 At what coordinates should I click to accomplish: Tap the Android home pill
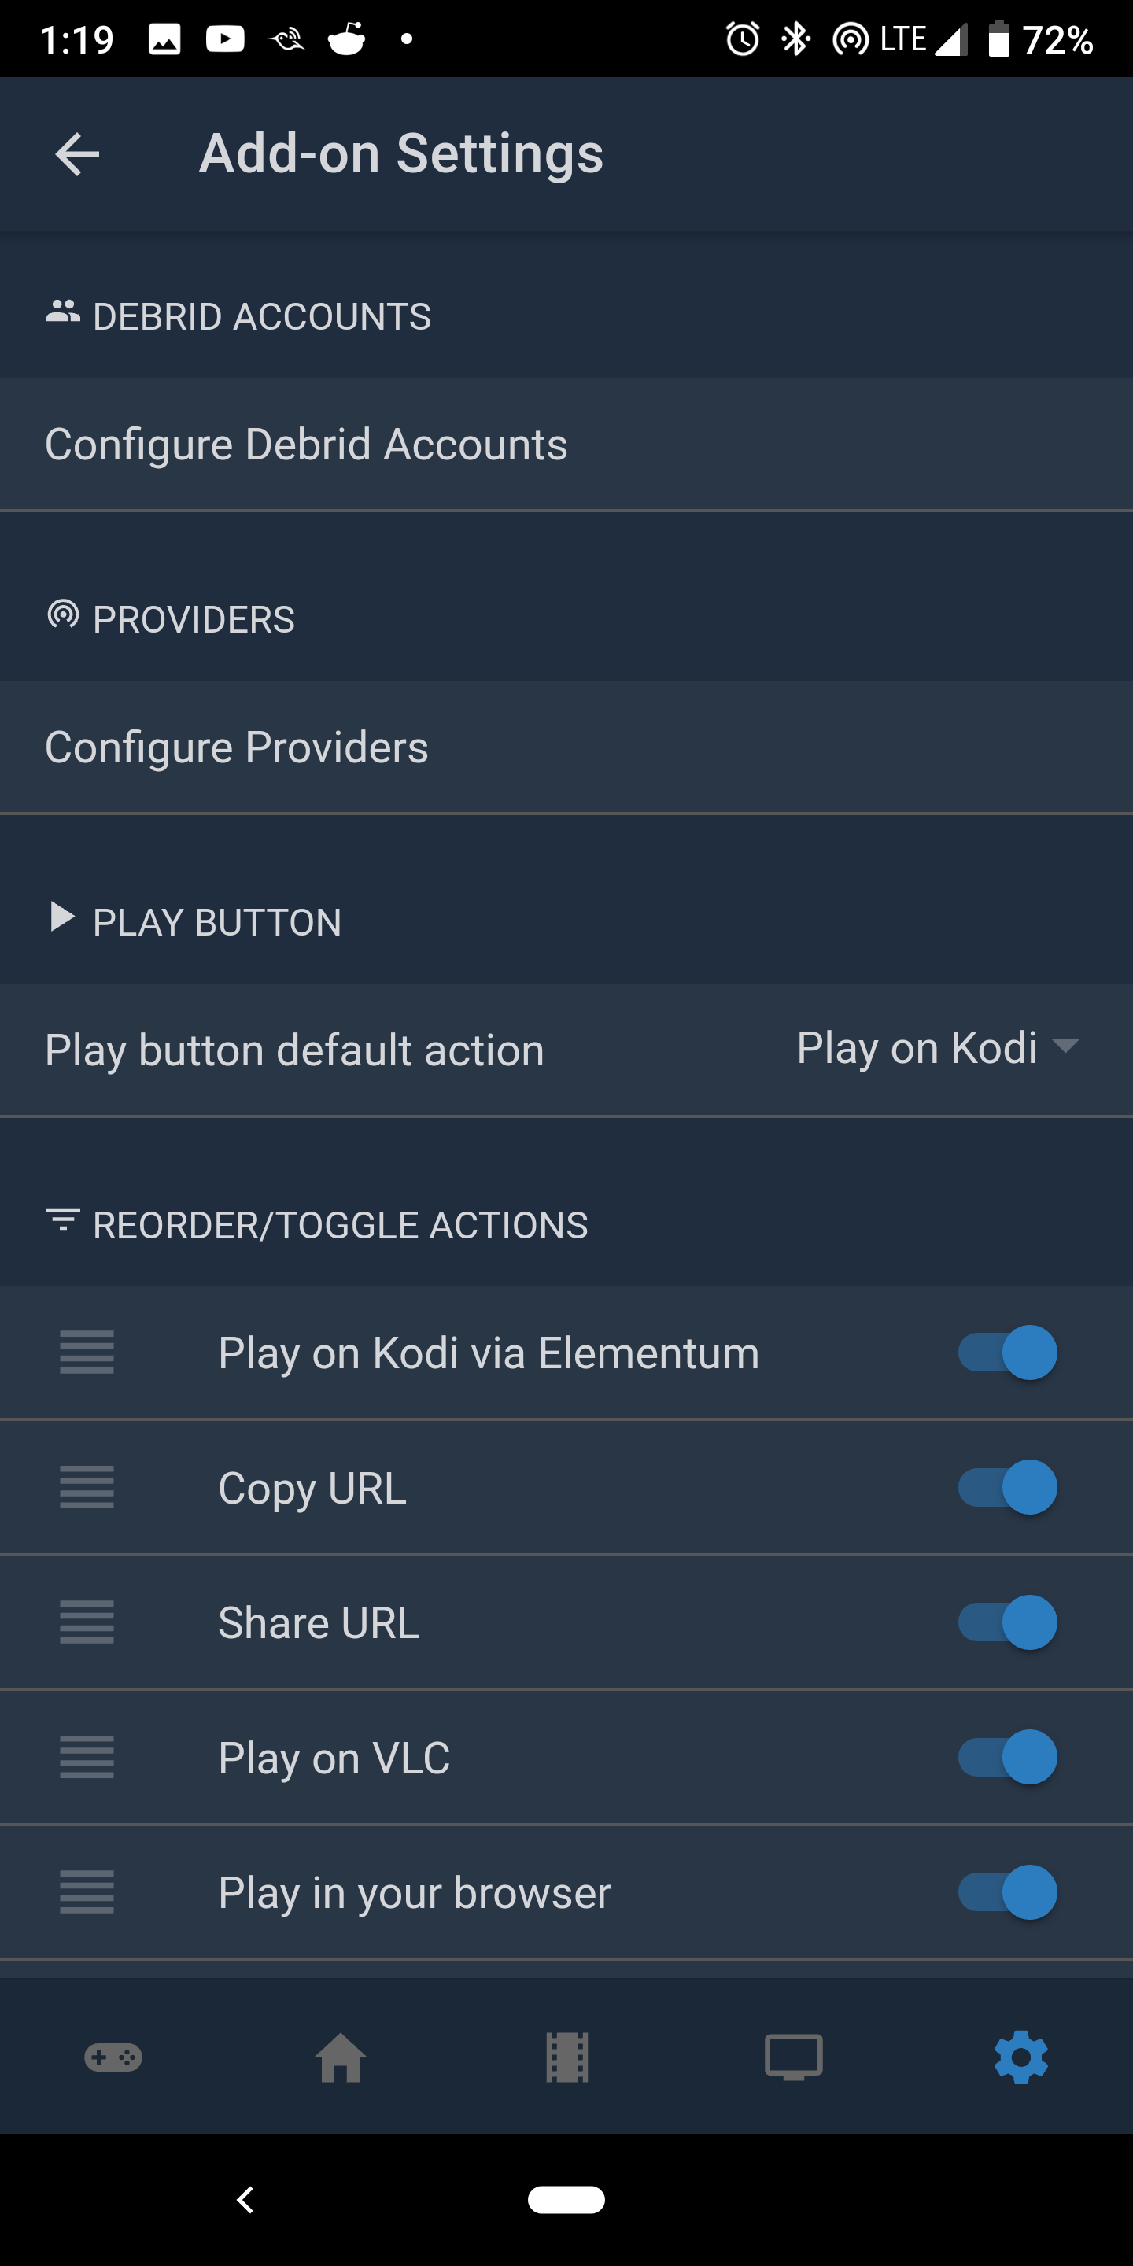566,2200
